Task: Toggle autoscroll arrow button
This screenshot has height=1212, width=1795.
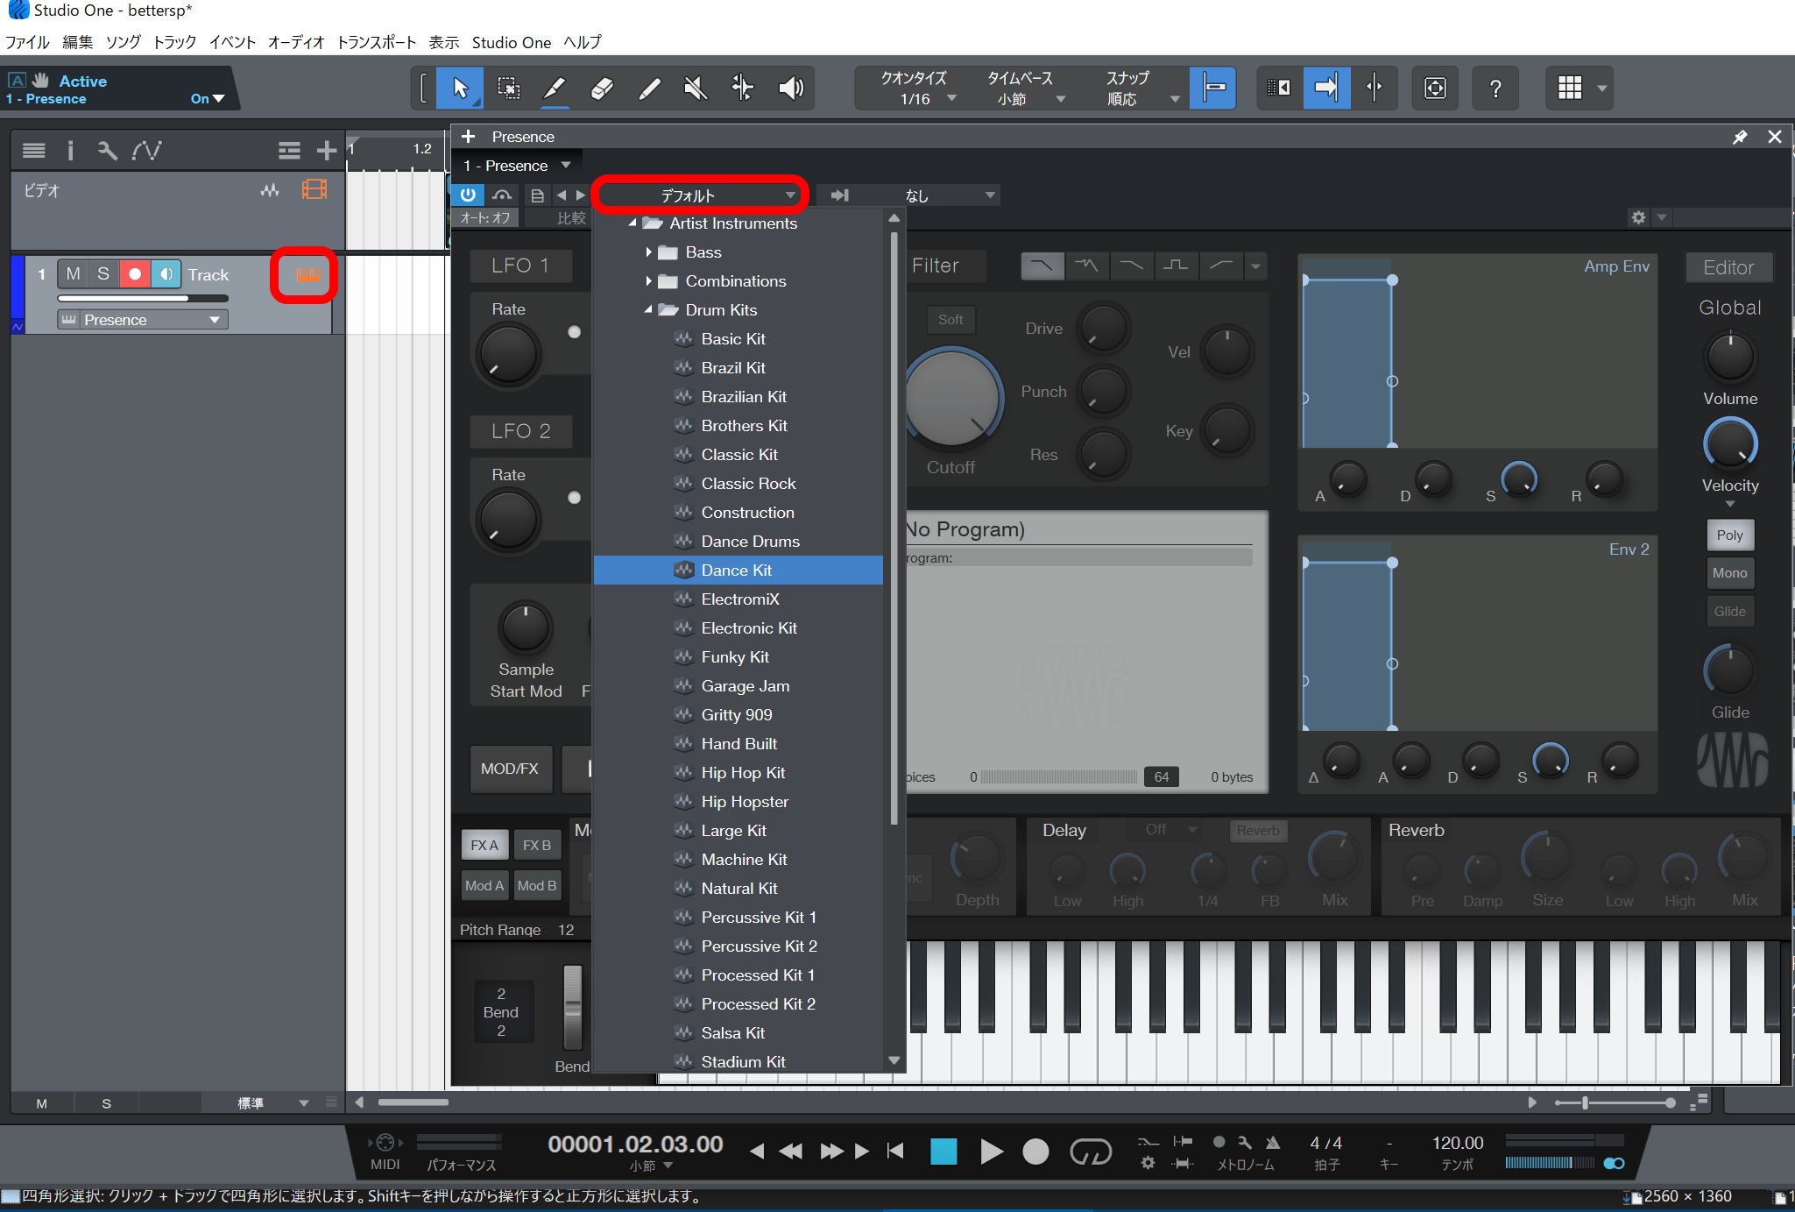Action: (x=1326, y=88)
